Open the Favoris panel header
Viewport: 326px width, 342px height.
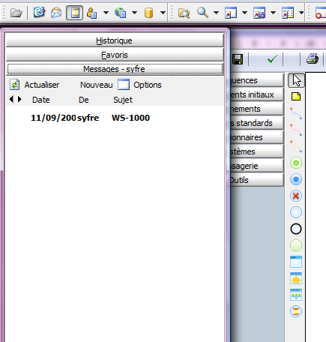pyautogui.click(x=115, y=55)
